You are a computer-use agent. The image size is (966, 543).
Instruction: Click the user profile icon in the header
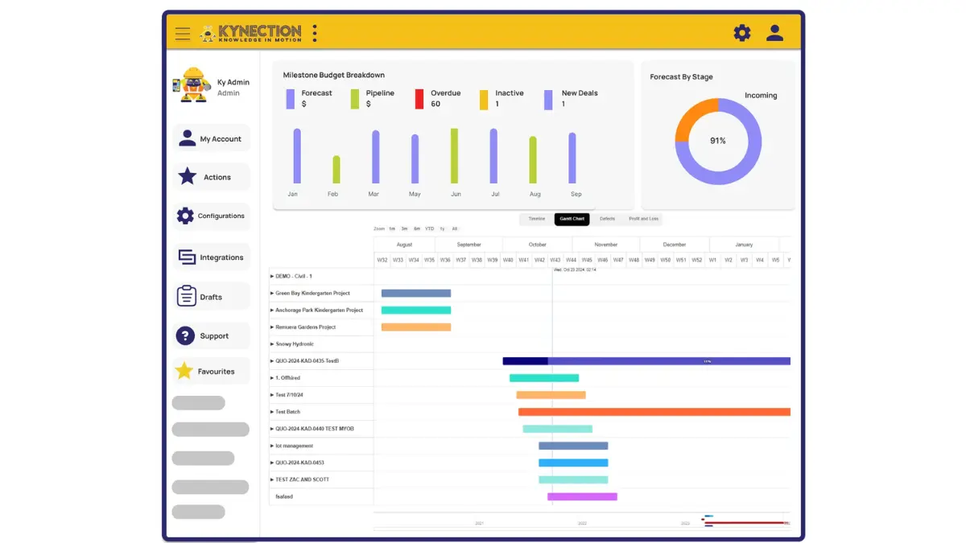[774, 33]
